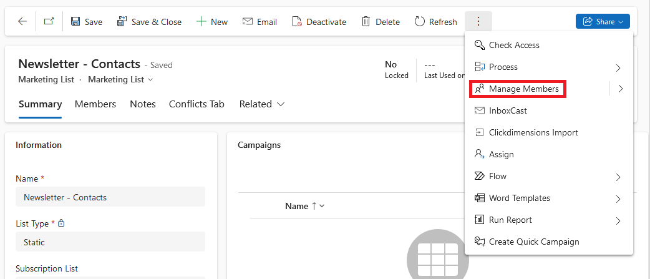
Task: Click the Word Templates icon
Action: click(x=480, y=198)
